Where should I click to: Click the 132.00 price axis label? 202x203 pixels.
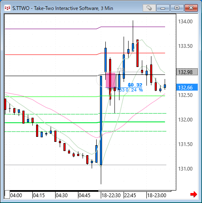coord(185,120)
